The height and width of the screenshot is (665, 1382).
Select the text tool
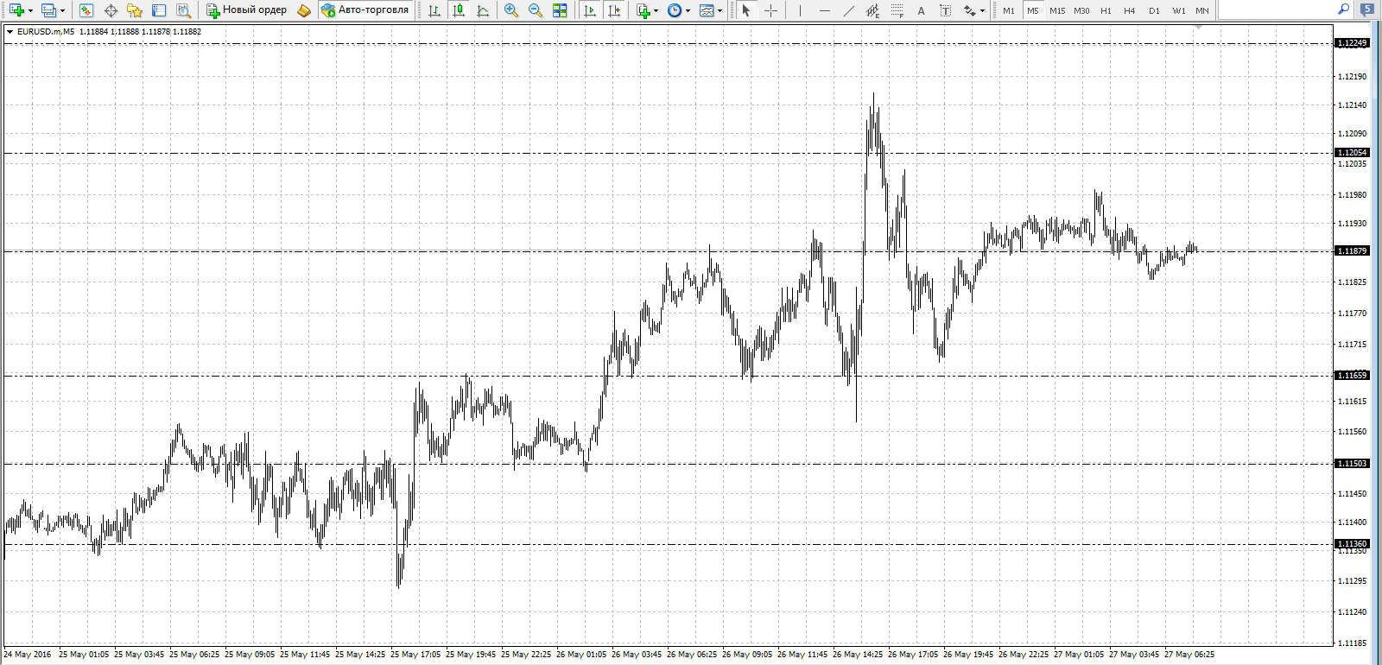[921, 10]
